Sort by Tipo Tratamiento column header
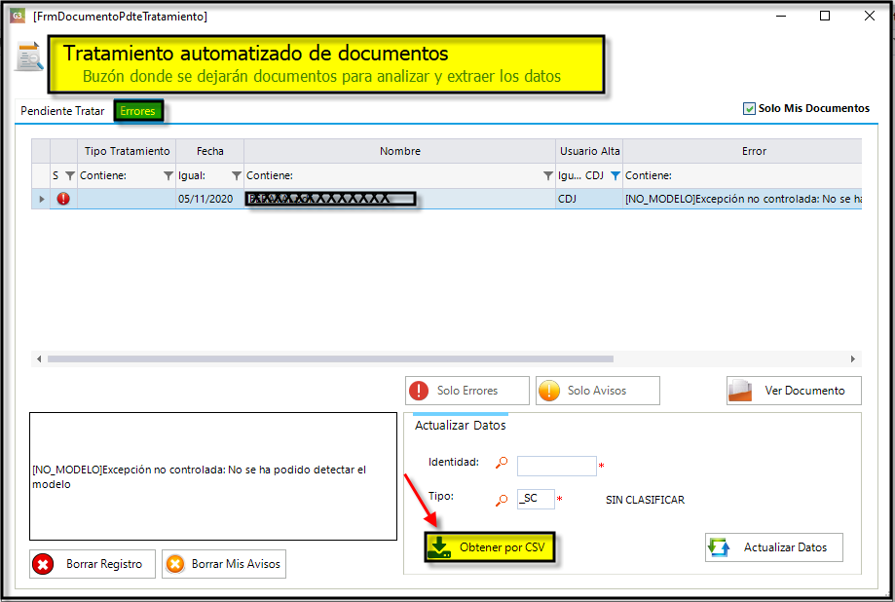 pyautogui.click(x=127, y=151)
